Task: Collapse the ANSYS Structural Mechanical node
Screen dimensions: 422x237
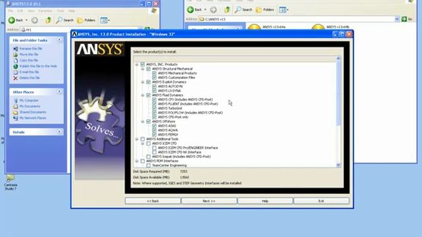Action: (x=143, y=68)
